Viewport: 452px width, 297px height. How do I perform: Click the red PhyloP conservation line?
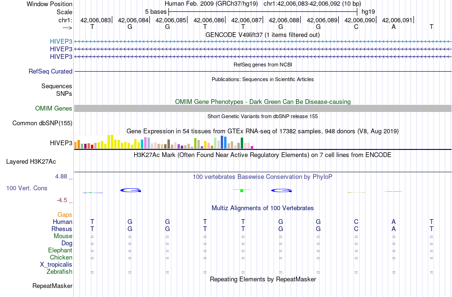393,191
